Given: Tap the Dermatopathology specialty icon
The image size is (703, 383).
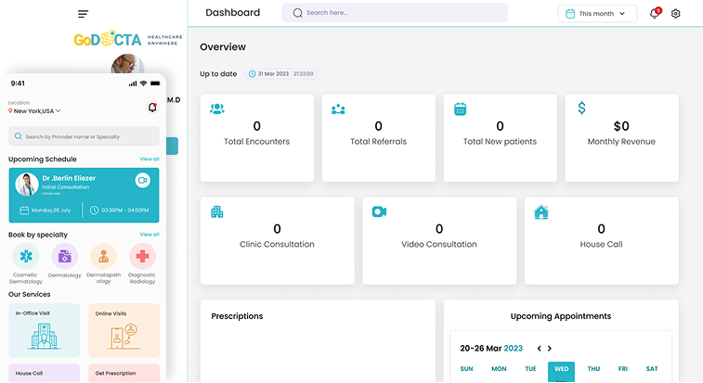Looking at the screenshot, I should coord(103,256).
